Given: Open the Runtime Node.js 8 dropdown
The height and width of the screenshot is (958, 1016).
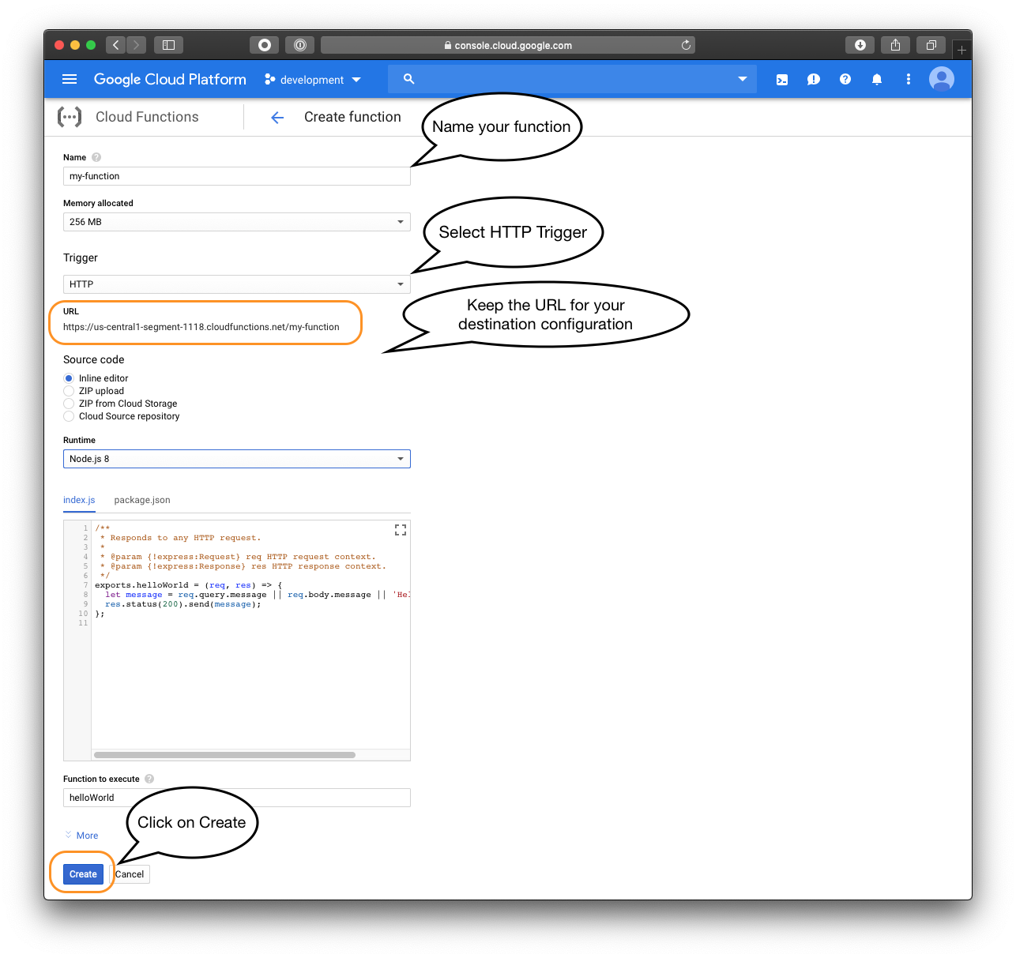Looking at the screenshot, I should pyautogui.click(x=236, y=459).
